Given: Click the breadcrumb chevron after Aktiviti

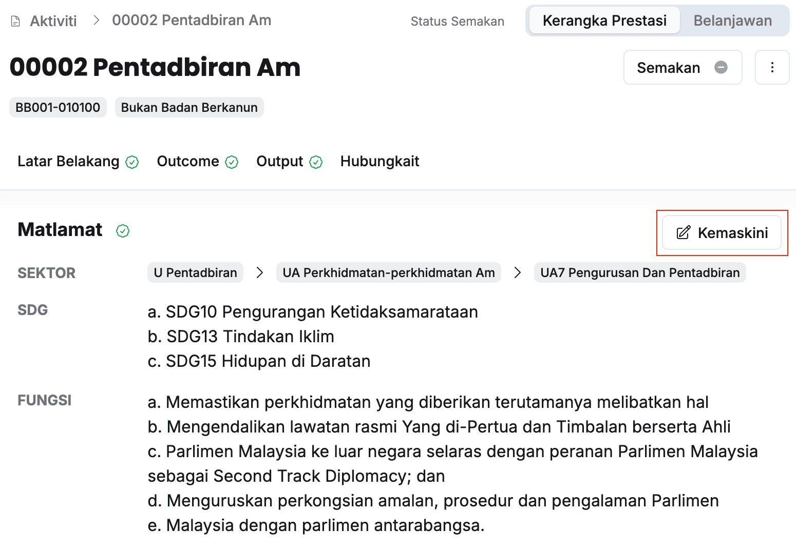Looking at the screenshot, I should coord(96,21).
